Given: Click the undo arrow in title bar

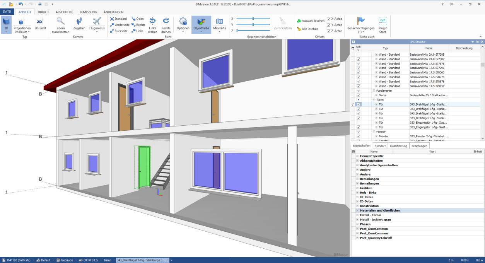Looking at the screenshot, I should pyautogui.click(x=20, y=4).
